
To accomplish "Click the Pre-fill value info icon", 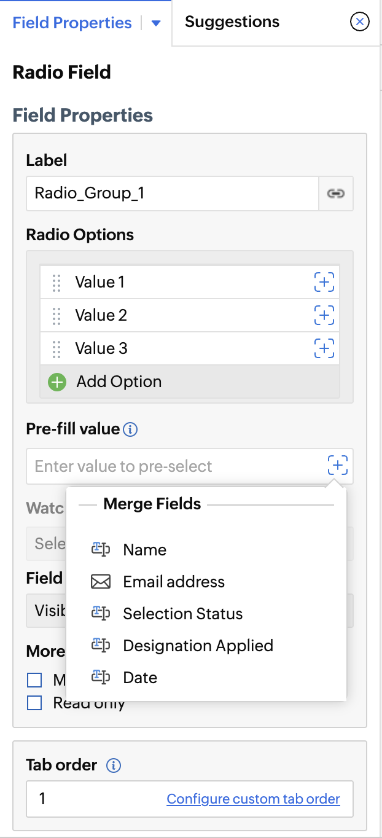I will coord(130,429).
